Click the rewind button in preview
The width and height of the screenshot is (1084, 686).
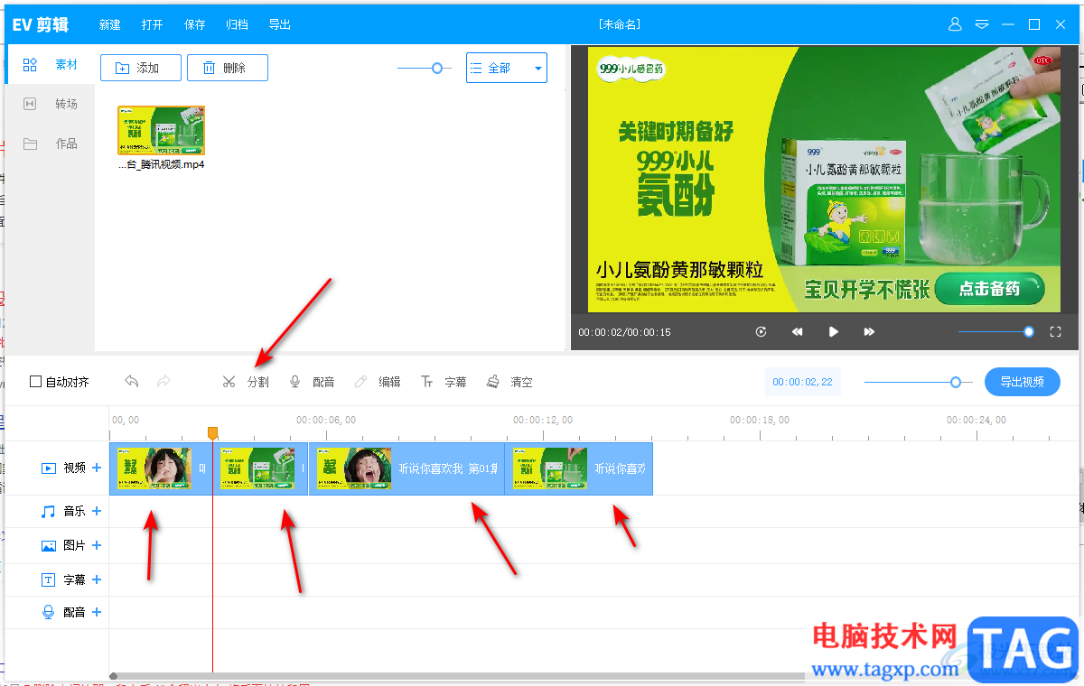(x=798, y=332)
